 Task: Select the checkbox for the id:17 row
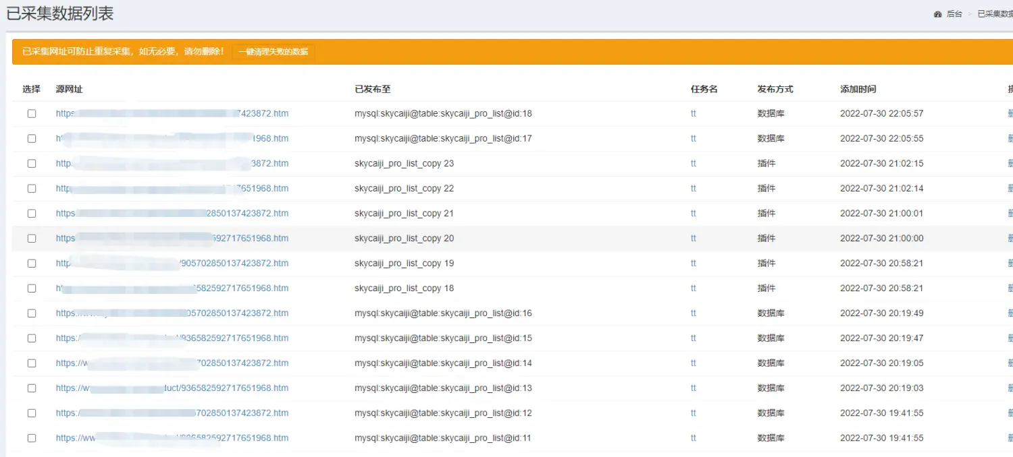32,139
